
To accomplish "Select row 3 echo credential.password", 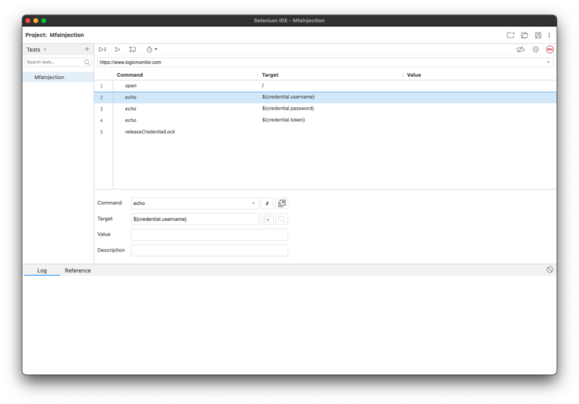I will [x=325, y=109].
